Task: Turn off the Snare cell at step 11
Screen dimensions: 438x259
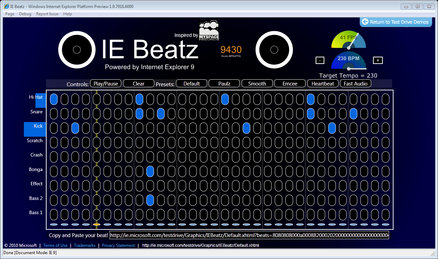Action: 161,114
